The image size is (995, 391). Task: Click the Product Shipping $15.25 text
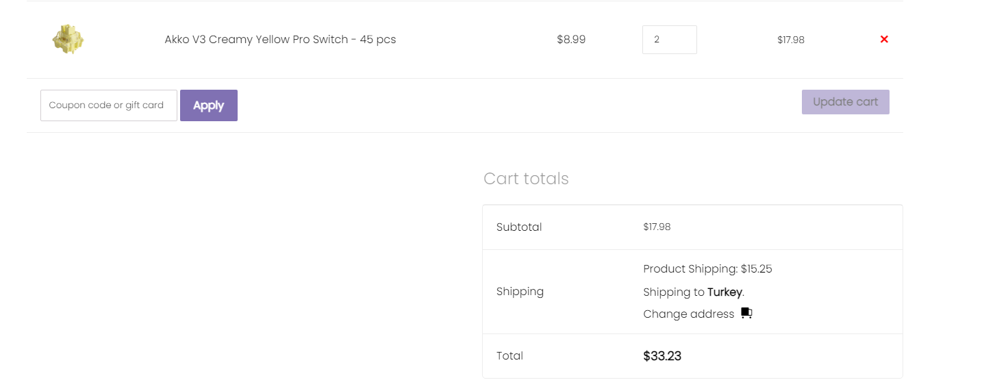click(707, 269)
